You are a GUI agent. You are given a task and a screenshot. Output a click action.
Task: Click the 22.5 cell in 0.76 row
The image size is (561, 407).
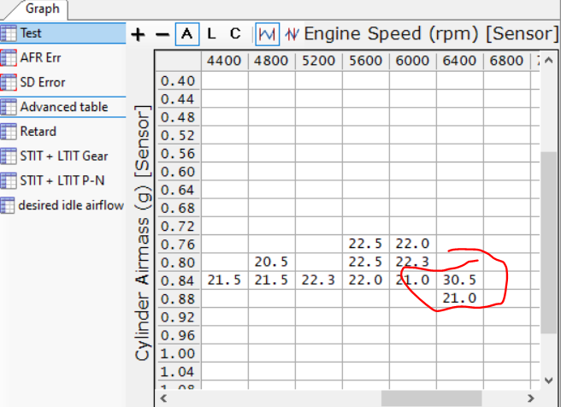pos(365,244)
